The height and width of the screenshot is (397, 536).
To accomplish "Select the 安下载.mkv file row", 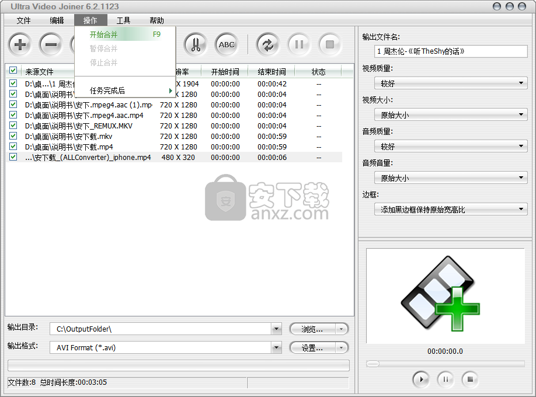I will (173, 137).
